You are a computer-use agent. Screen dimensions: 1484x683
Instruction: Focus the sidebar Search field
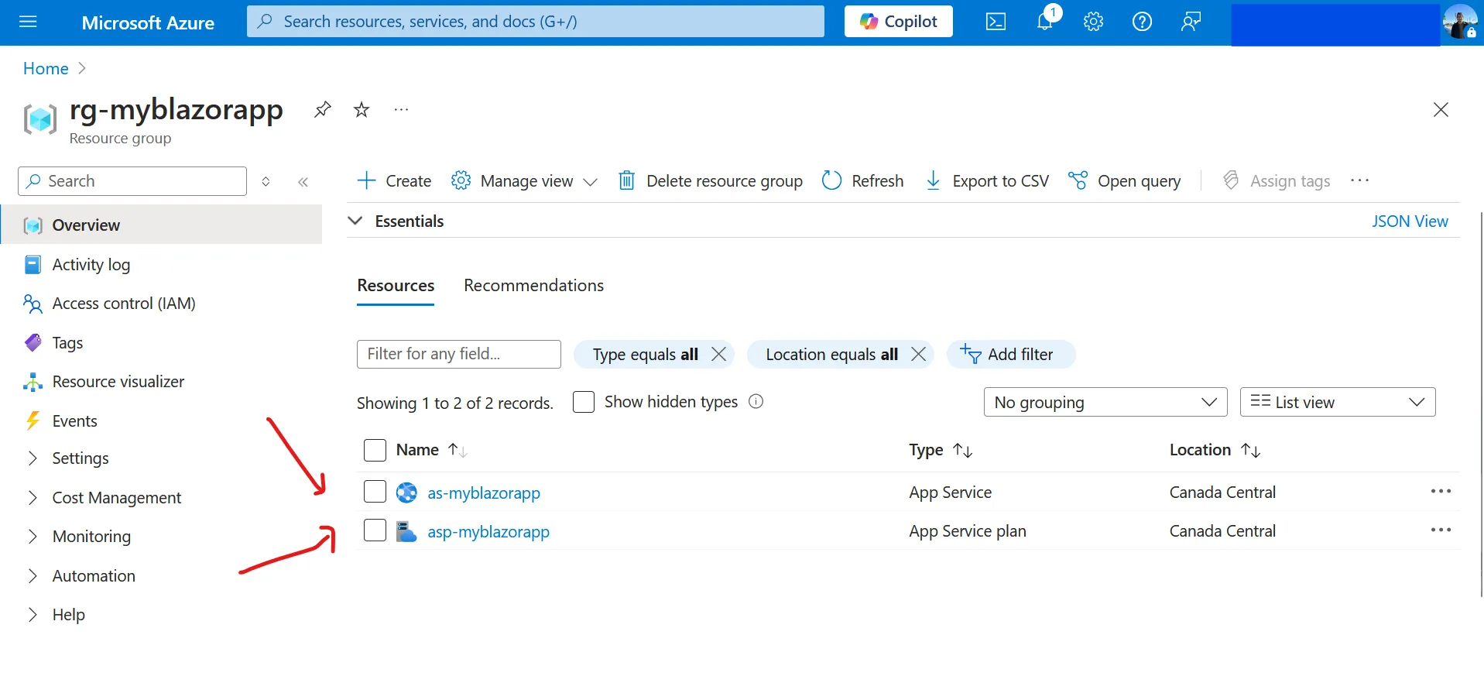pyautogui.click(x=132, y=181)
